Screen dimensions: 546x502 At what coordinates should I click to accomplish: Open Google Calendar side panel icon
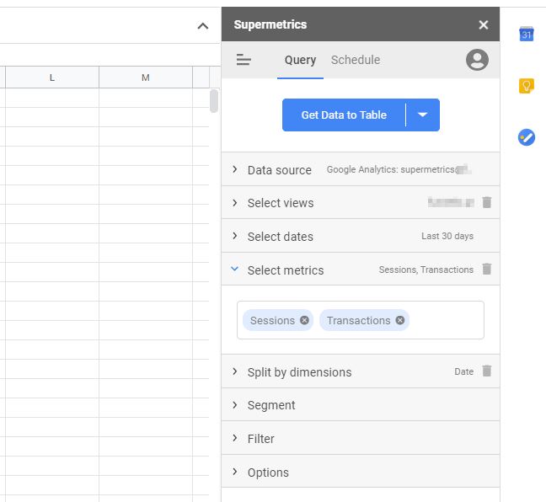coord(526,34)
